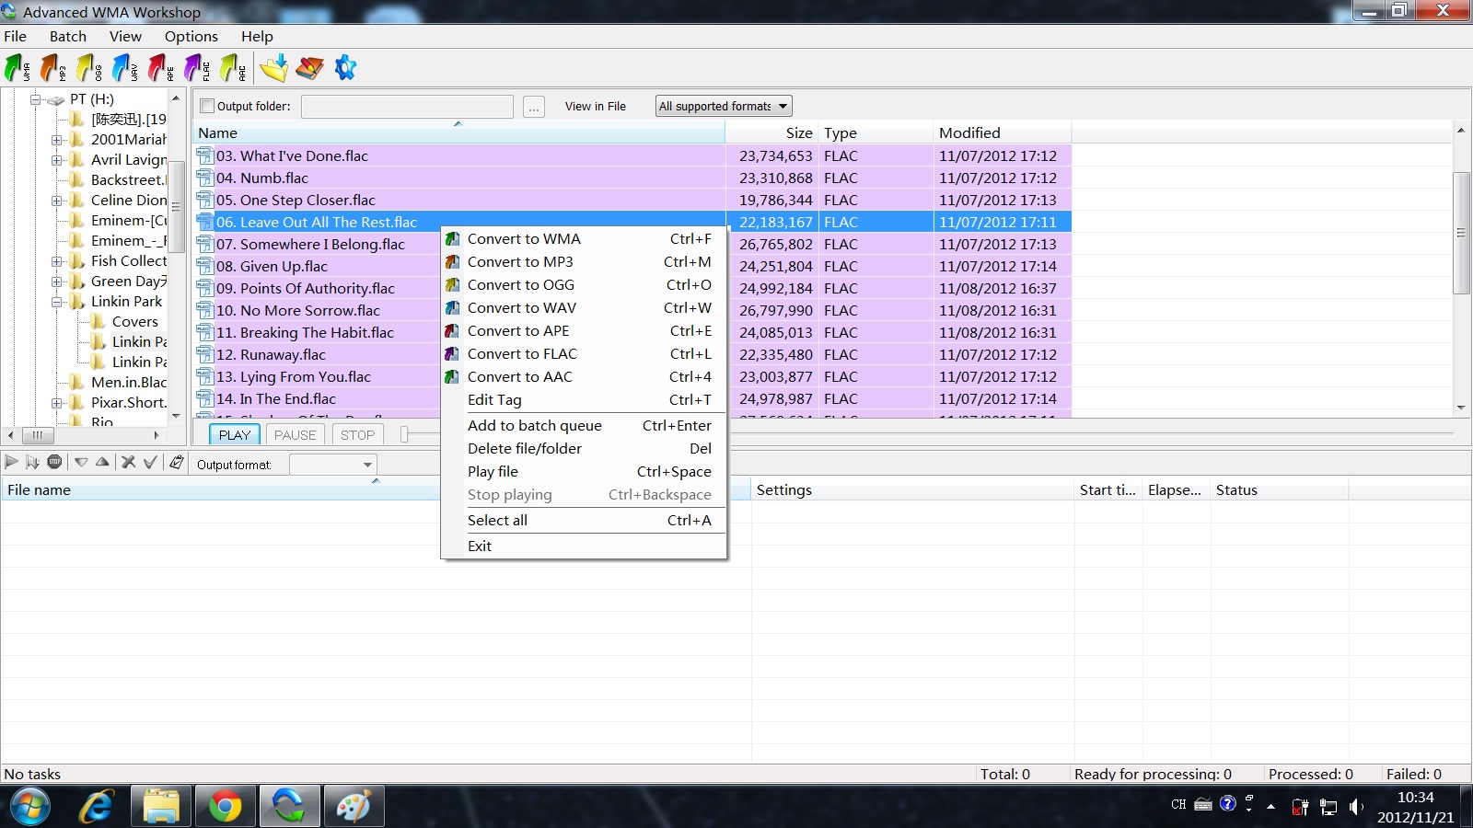Screen dimensions: 1473x828
Task: Click the checkmark icon in queue toolbar
Action: 150,462
